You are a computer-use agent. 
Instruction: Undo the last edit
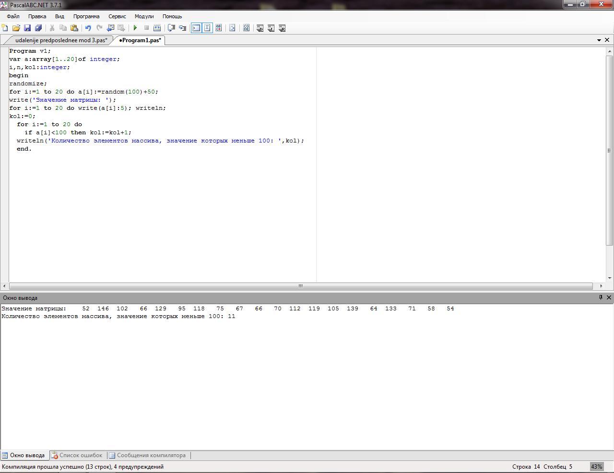(88, 28)
